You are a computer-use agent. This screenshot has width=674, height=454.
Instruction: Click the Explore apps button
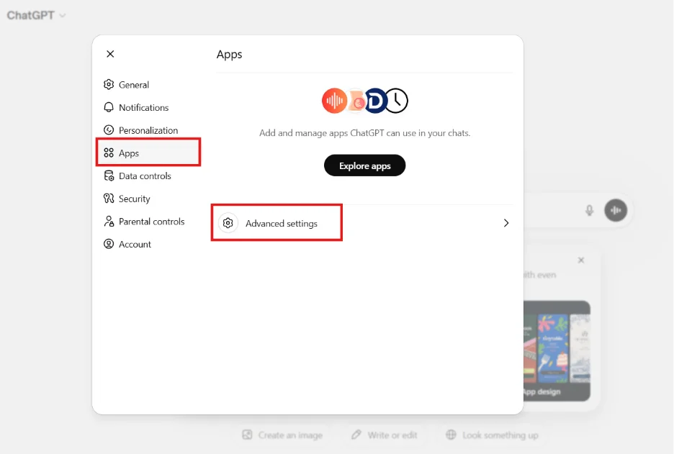(364, 165)
